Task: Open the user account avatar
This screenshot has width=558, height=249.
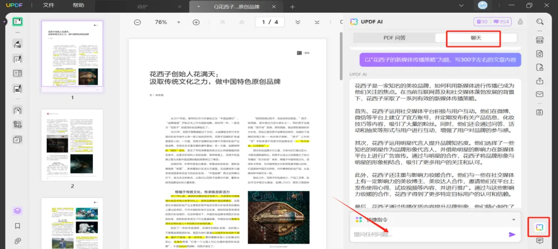Action: [x=482, y=6]
